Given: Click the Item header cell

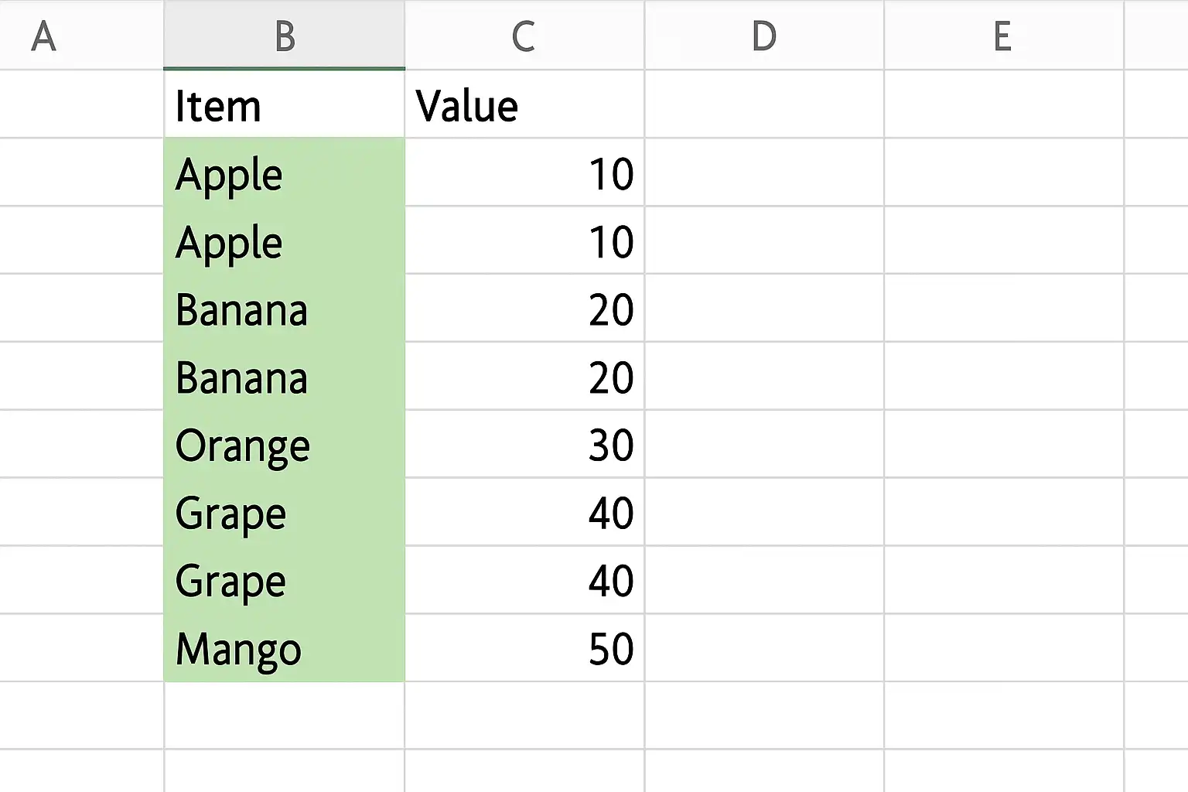Looking at the screenshot, I should (284, 104).
